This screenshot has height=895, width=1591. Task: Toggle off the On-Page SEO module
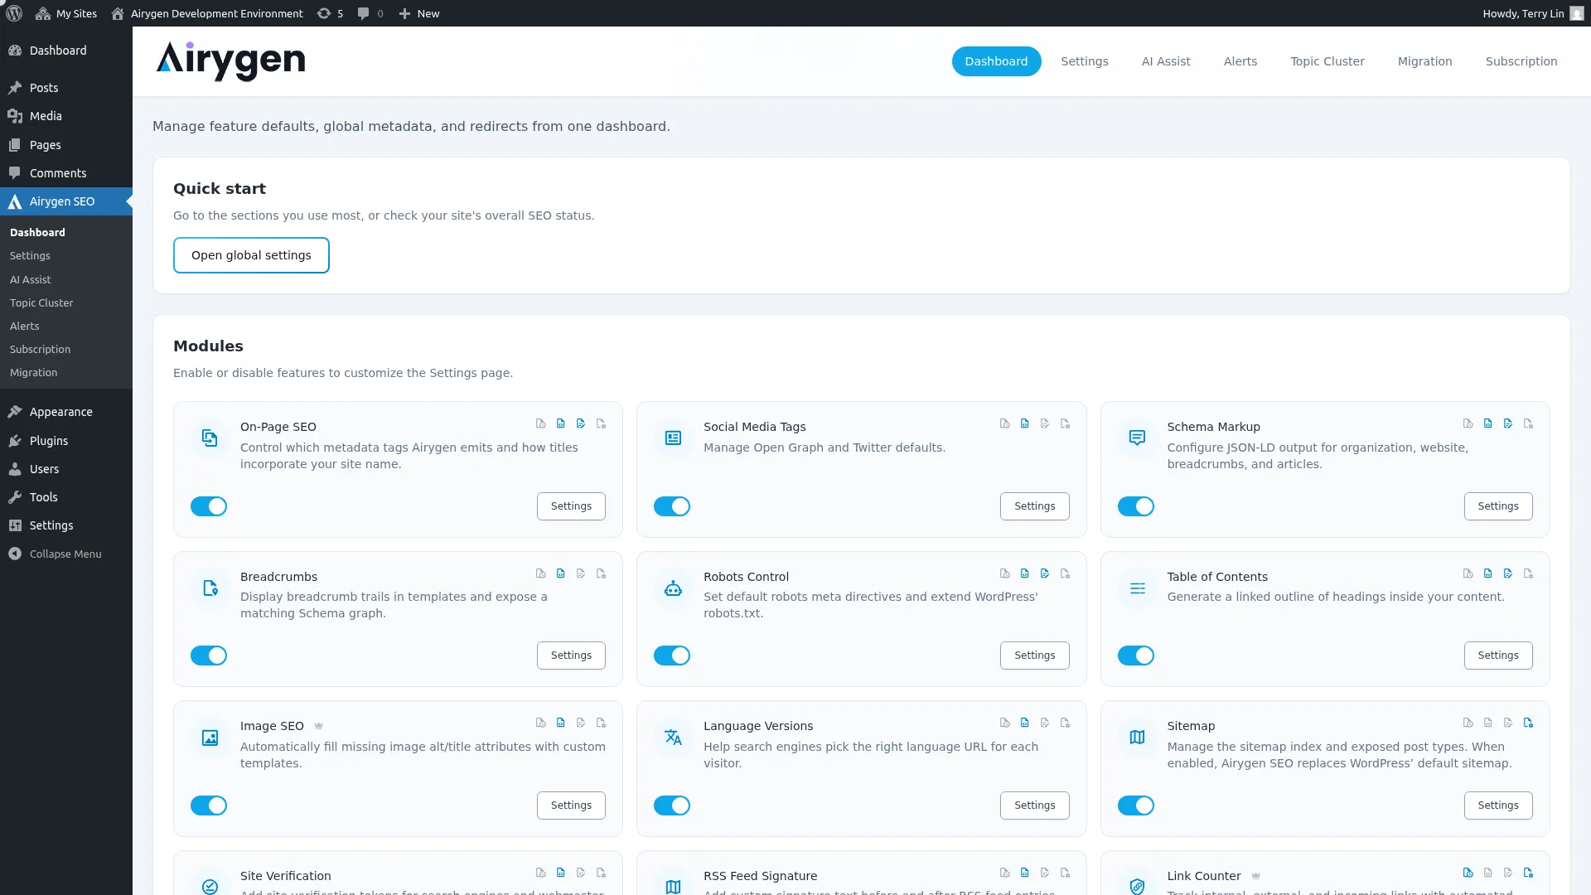(x=209, y=506)
